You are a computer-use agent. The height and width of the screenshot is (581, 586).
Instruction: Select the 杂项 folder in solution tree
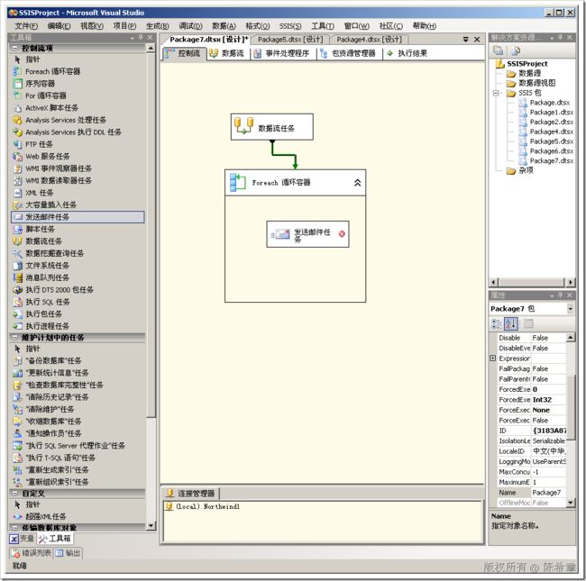pyautogui.click(x=520, y=170)
